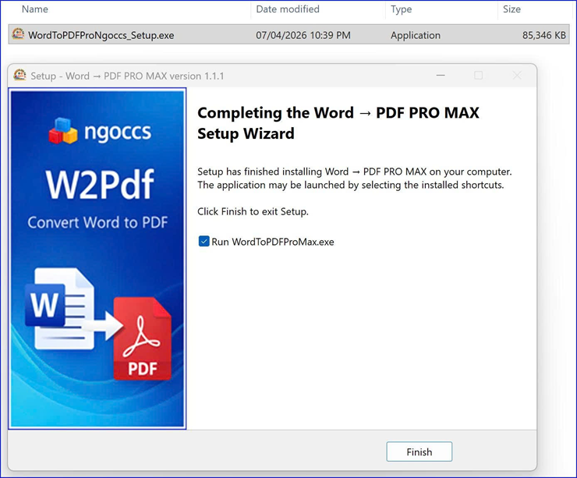Click the greyed-out maximize button of Setup

(x=479, y=76)
